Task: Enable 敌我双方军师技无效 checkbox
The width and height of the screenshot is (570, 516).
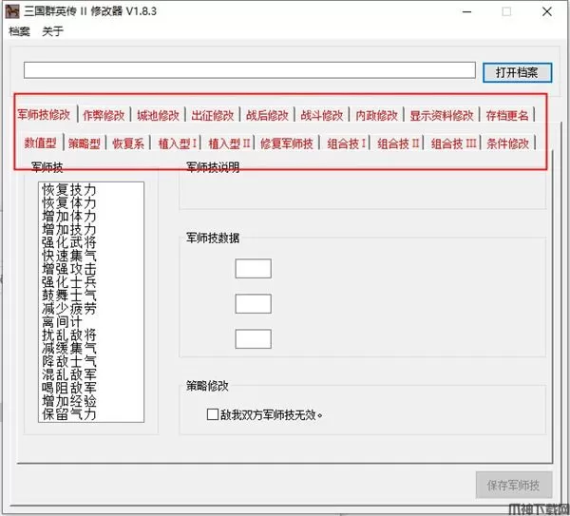Action: pyautogui.click(x=212, y=414)
